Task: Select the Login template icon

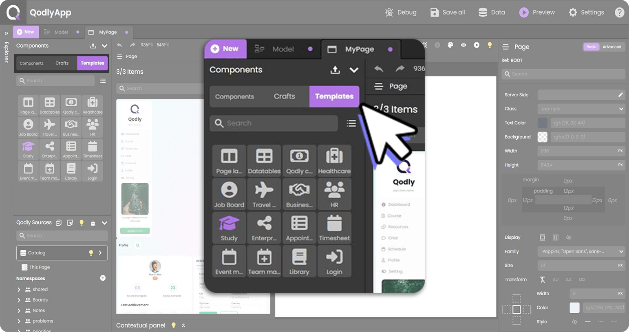Action: pyautogui.click(x=92, y=171)
